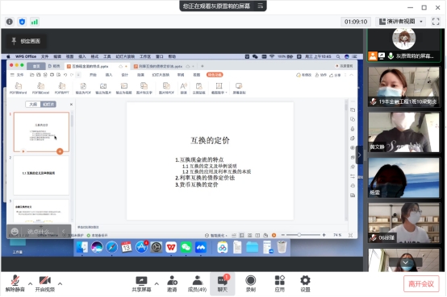Open 截图取字 dropdown in ribbon
Image resolution: width=447 pixels, height=297 pixels.
pyautogui.click(x=219, y=89)
